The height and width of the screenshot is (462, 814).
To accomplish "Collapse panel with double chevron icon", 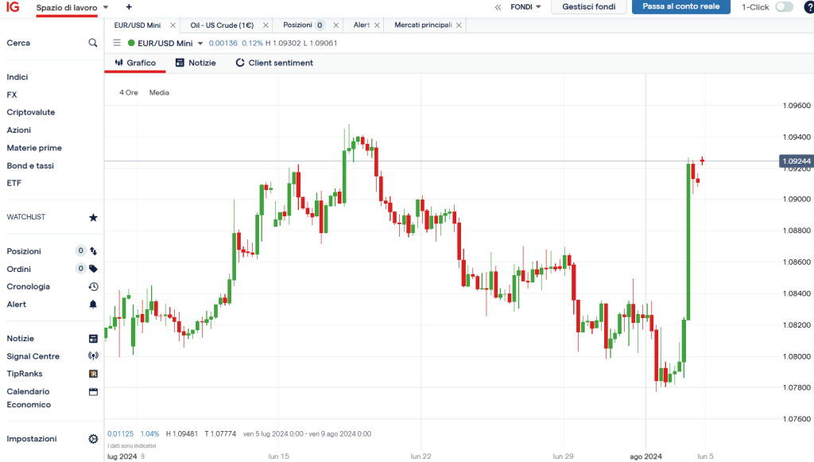I will coord(498,7).
